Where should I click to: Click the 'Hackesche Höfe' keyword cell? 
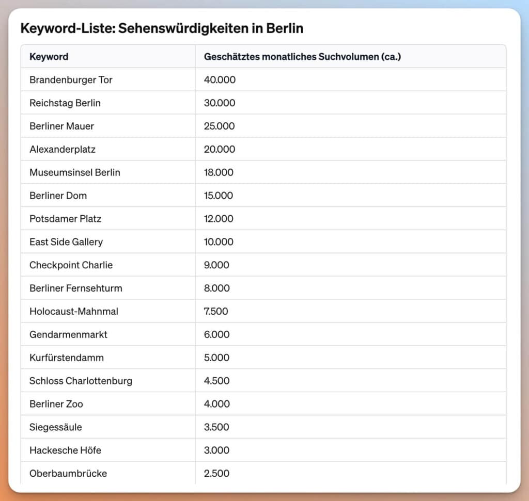point(65,450)
